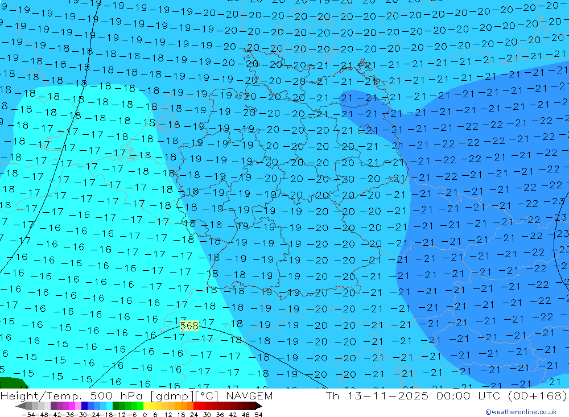Click the dark green swatch above -12
The height and width of the screenshot is (417, 569).
coord(116,406)
